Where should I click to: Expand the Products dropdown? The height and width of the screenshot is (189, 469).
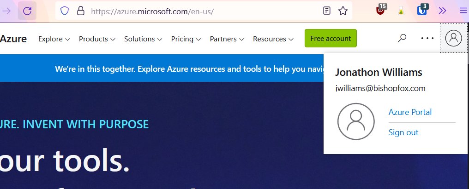(97, 39)
